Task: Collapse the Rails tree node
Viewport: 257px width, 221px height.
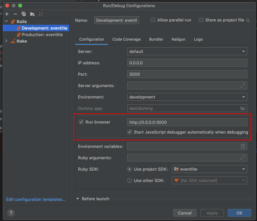Action: [6, 21]
